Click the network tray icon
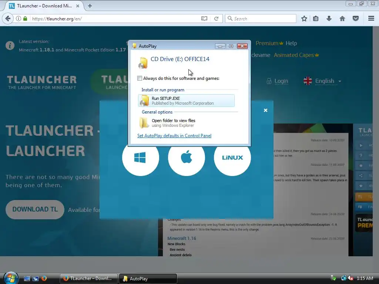The width and height of the screenshot is (379, 284). pos(343,278)
